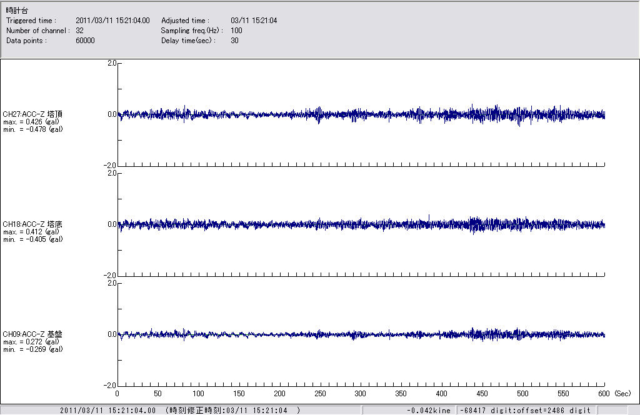Click the 100 tick on the time axis

[x=198, y=394]
